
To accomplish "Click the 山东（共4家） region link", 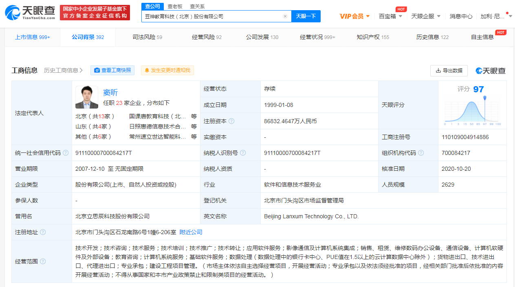I will 93,126.
